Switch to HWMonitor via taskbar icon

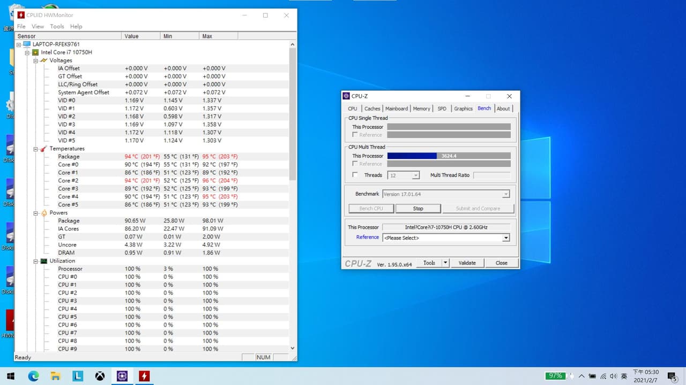(144, 376)
